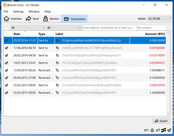Select the date 14.07.2013 23:47

(25, 63)
